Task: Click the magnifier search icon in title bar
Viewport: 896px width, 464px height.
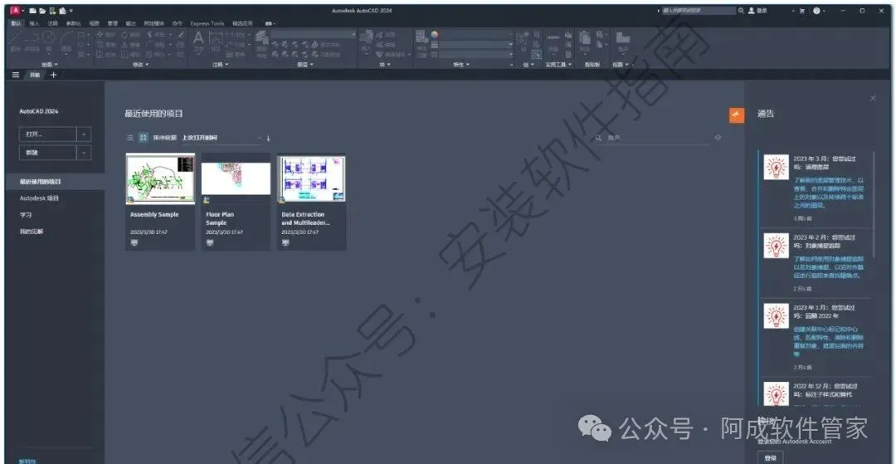Action: pyautogui.click(x=742, y=10)
